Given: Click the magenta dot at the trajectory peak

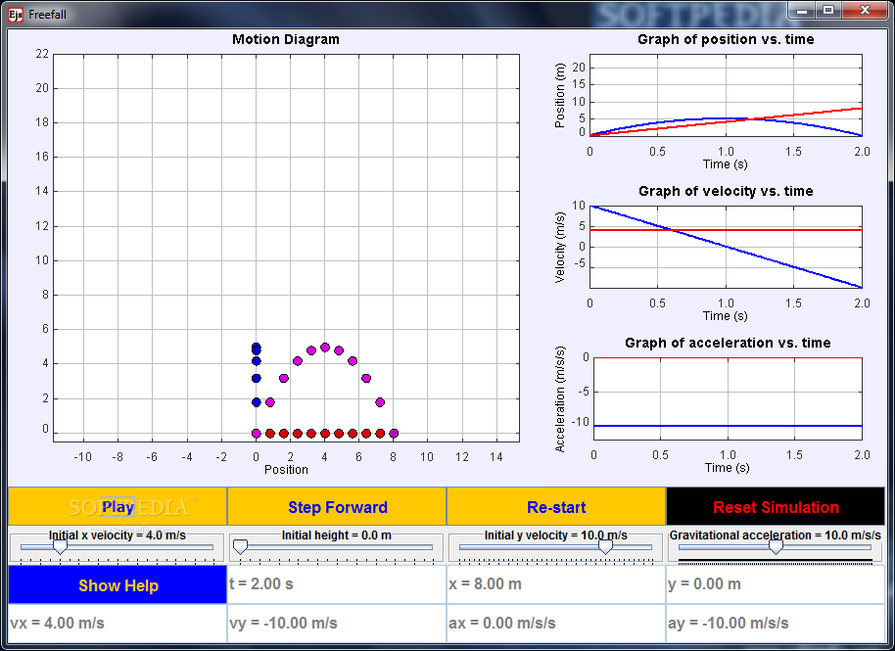Looking at the screenshot, I should pos(325,347).
